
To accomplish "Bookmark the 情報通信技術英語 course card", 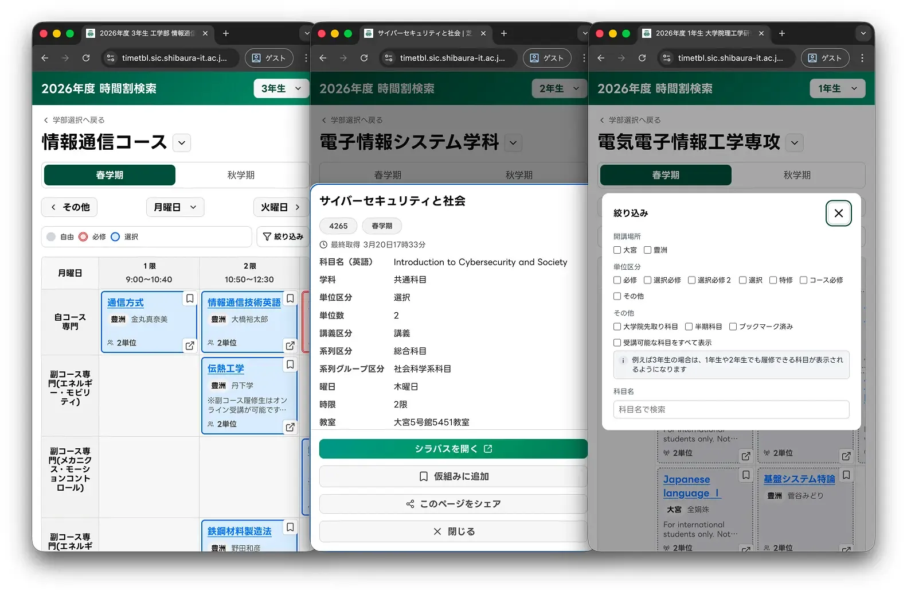I will [290, 298].
